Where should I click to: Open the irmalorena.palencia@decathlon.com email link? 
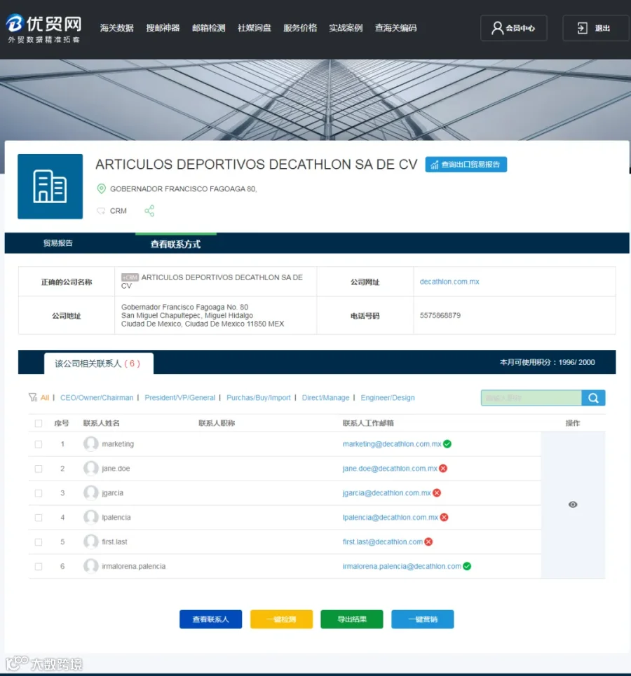[x=402, y=566]
